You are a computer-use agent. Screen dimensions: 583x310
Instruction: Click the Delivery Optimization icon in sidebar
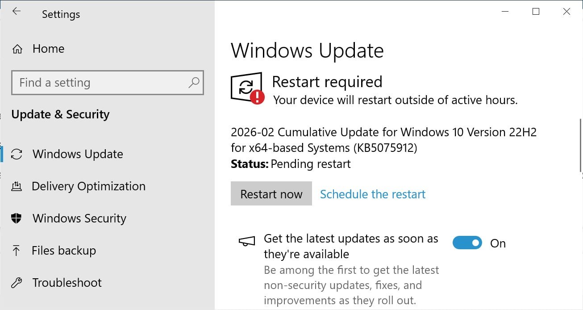tap(17, 186)
